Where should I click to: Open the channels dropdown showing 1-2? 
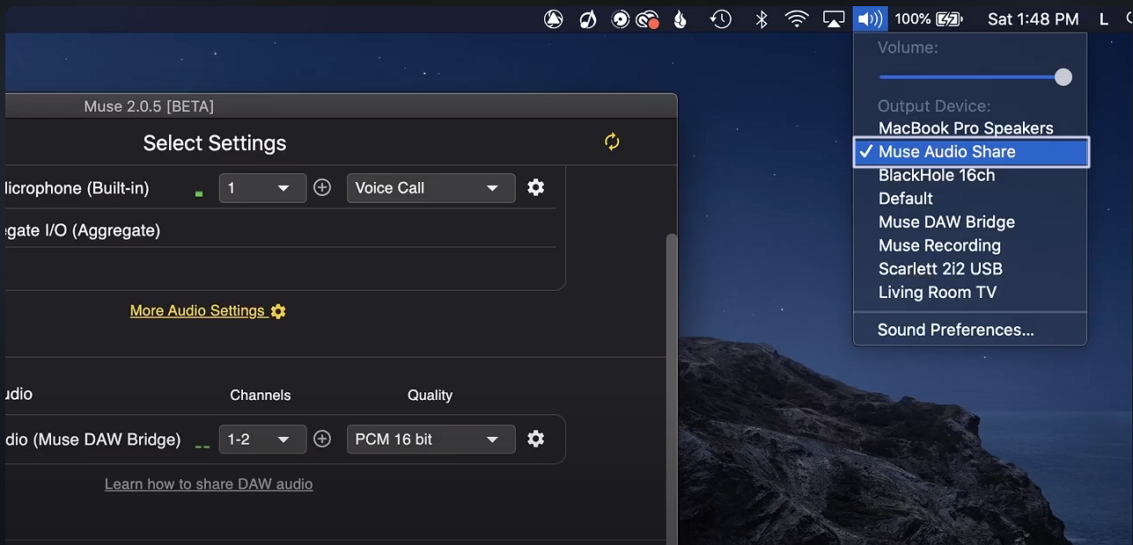pos(262,439)
